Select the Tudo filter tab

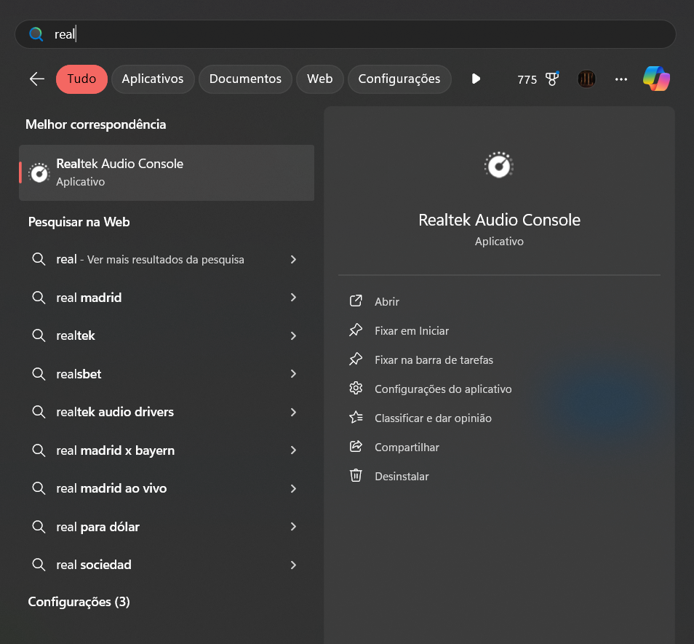(x=81, y=79)
